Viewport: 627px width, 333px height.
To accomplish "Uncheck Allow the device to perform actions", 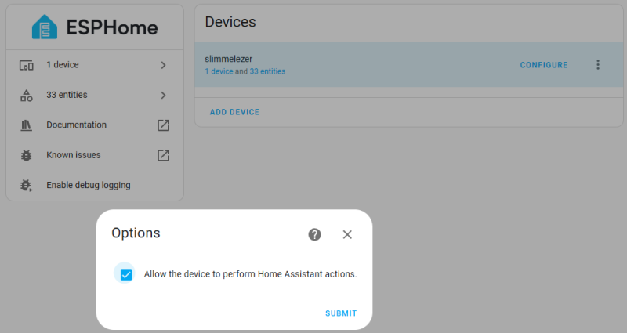I will tap(126, 274).
